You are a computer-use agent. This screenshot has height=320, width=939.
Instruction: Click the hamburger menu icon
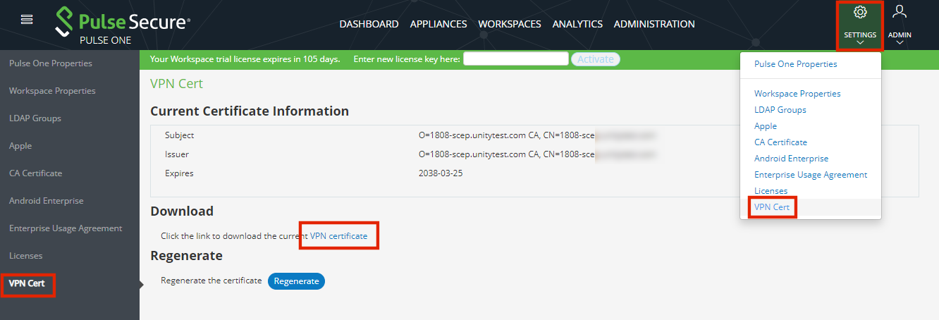pos(27,20)
